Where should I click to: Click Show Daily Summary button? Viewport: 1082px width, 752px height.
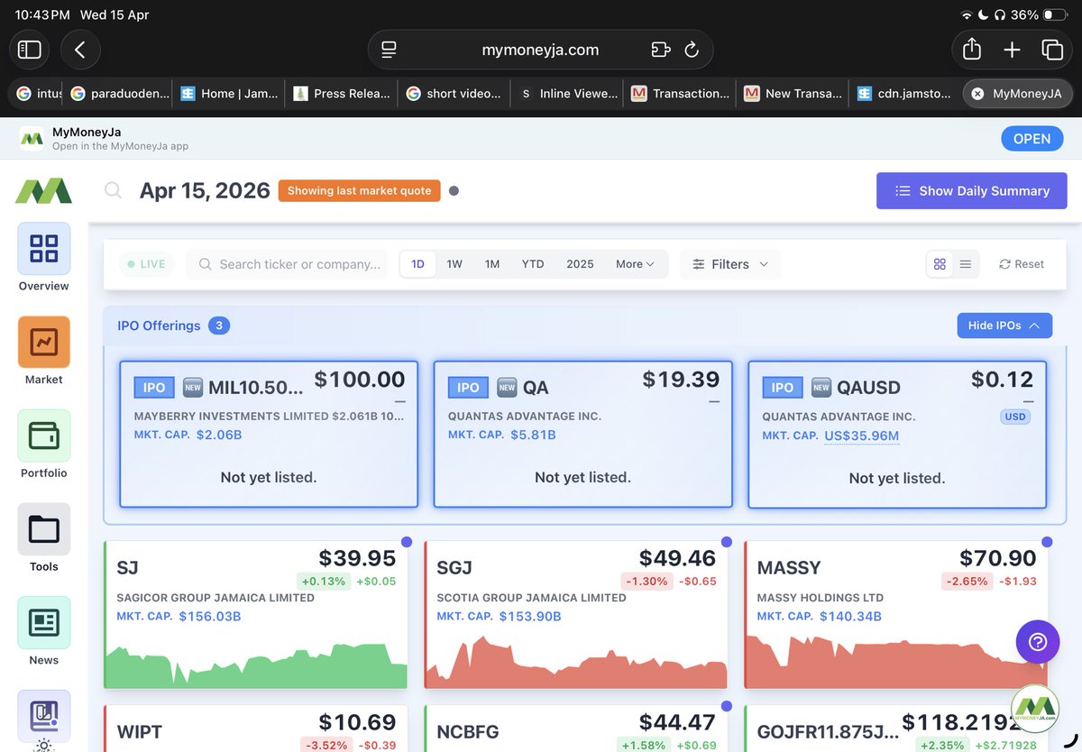972,191
